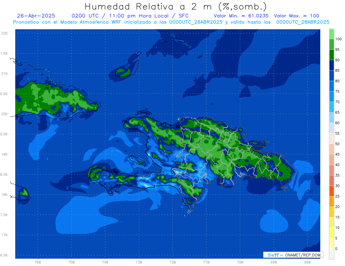
Task: Click the 19N latitude axis label
Action: (x=5, y=154)
